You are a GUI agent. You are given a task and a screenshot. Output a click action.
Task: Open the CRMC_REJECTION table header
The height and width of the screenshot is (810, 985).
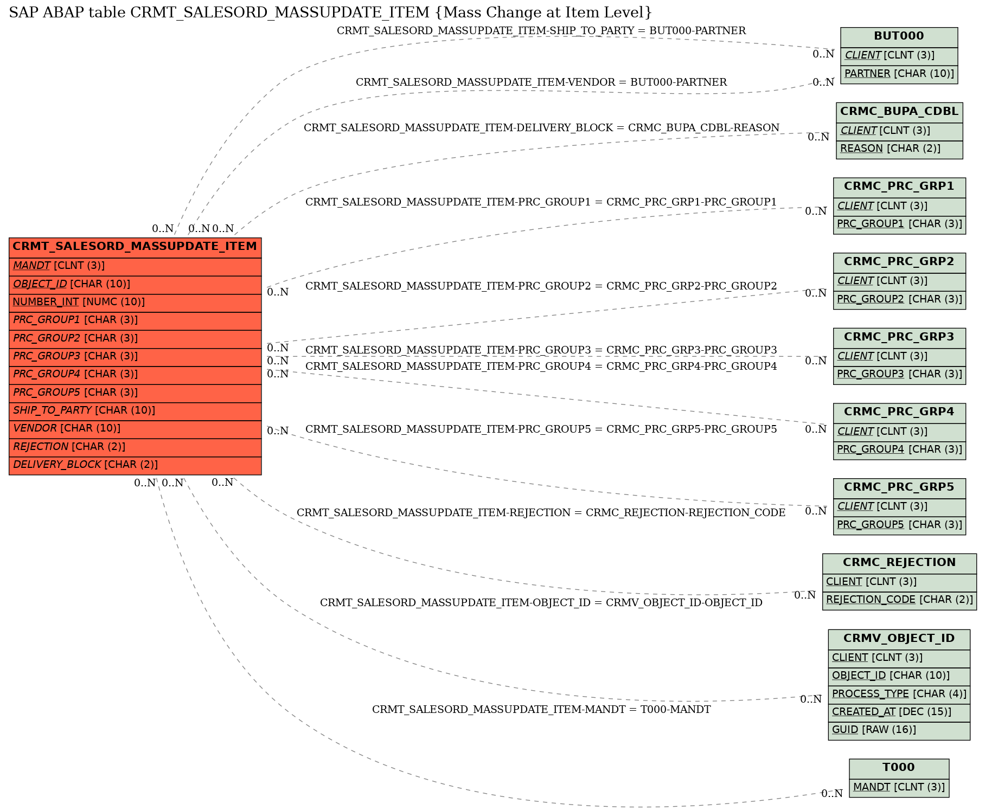(899, 563)
